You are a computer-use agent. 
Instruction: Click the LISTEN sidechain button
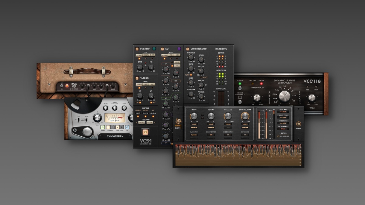[150, 122]
